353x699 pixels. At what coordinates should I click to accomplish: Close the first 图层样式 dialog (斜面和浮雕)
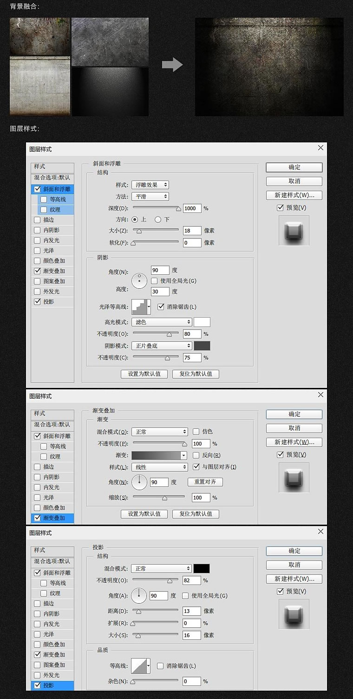(x=320, y=148)
